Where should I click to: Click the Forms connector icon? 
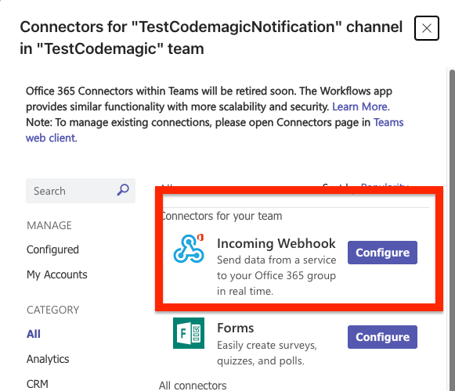click(x=189, y=333)
